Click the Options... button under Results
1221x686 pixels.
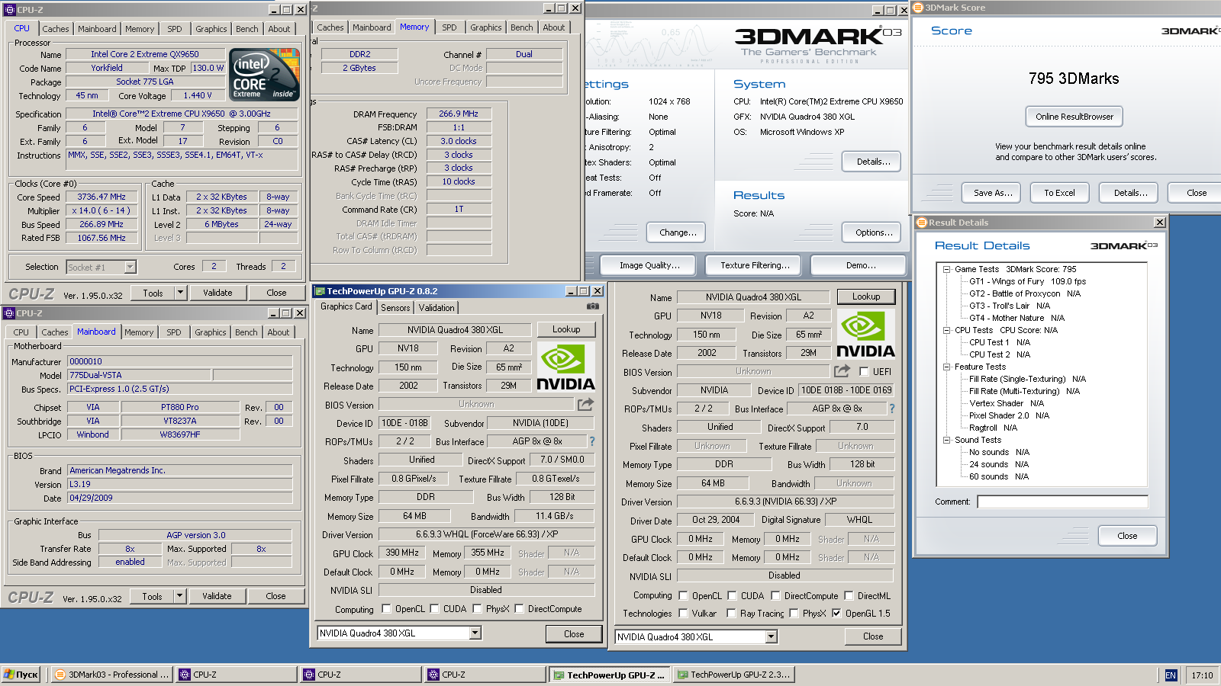(873, 232)
